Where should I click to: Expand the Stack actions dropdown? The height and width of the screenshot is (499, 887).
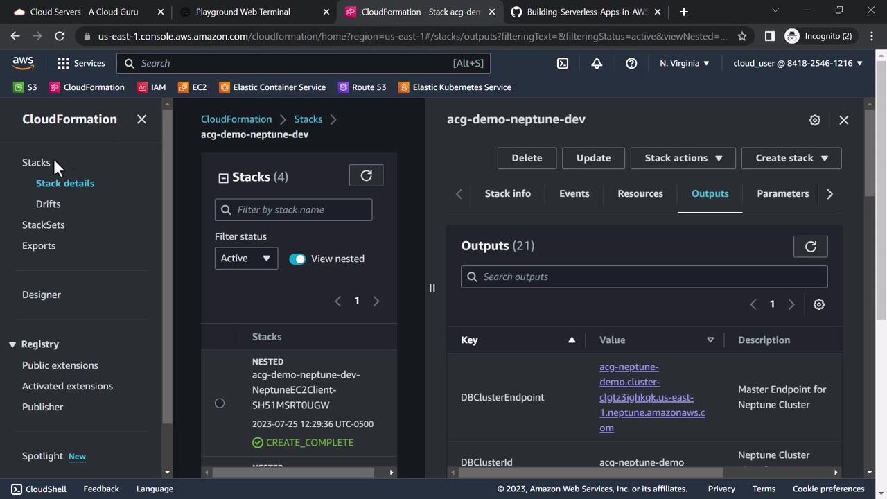683,158
